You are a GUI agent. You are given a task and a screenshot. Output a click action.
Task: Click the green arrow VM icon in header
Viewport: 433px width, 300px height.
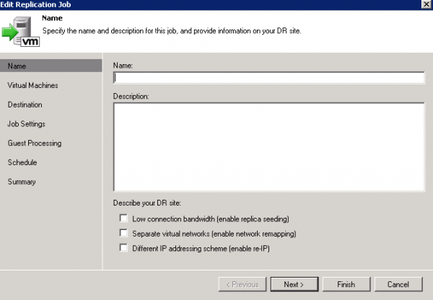tap(20, 32)
